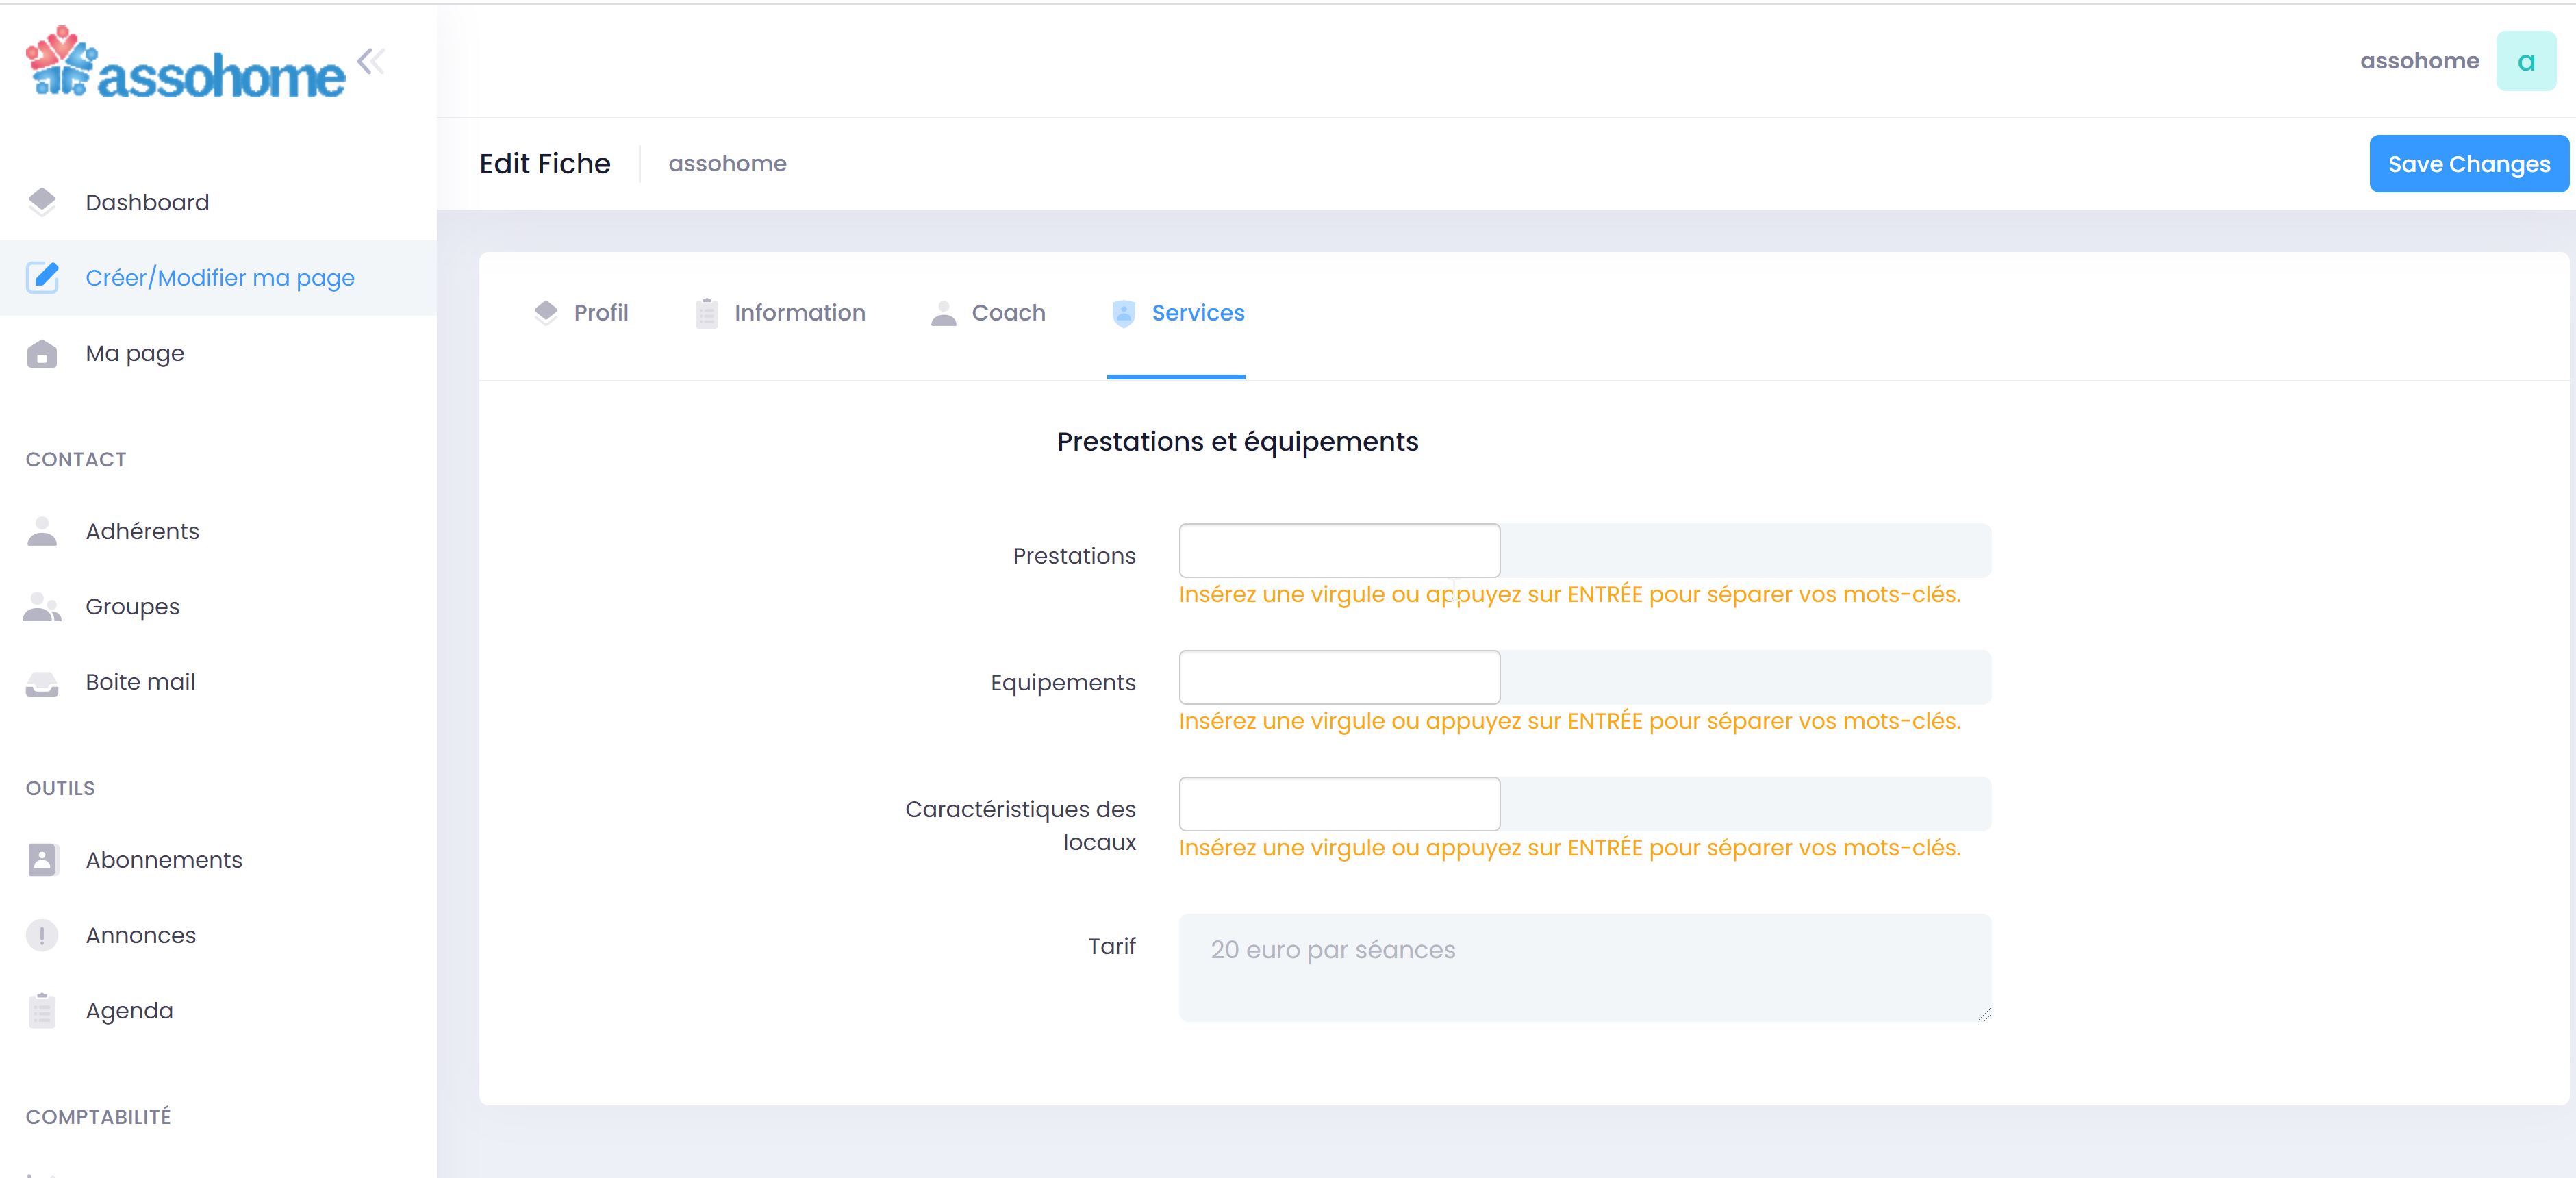Click the Créer/Modifier ma page pencil icon
The width and height of the screenshot is (2576, 1178).
click(42, 277)
